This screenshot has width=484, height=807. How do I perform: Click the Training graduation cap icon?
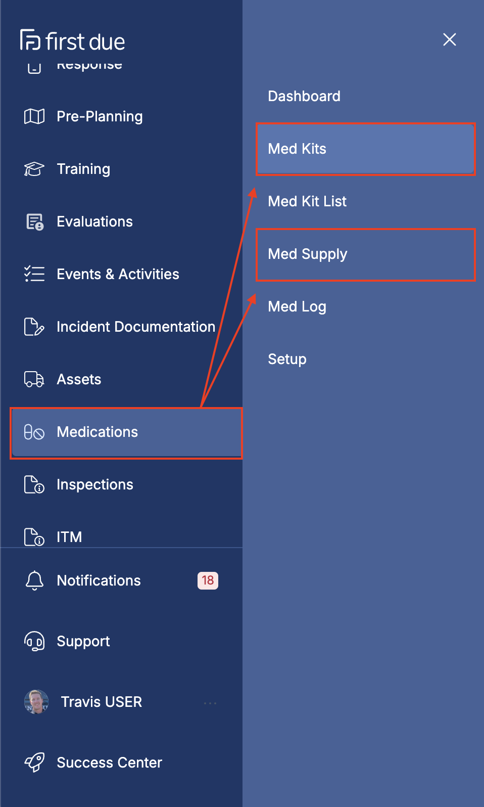[x=34, y=169]
